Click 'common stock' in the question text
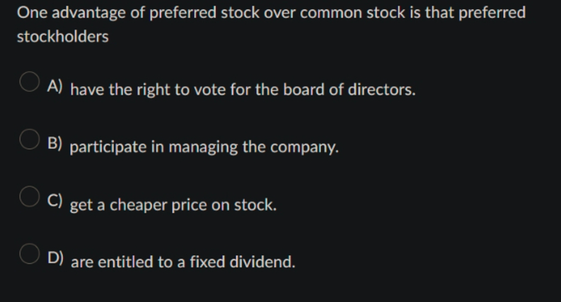The image size is (561, 302). point(353,13)
